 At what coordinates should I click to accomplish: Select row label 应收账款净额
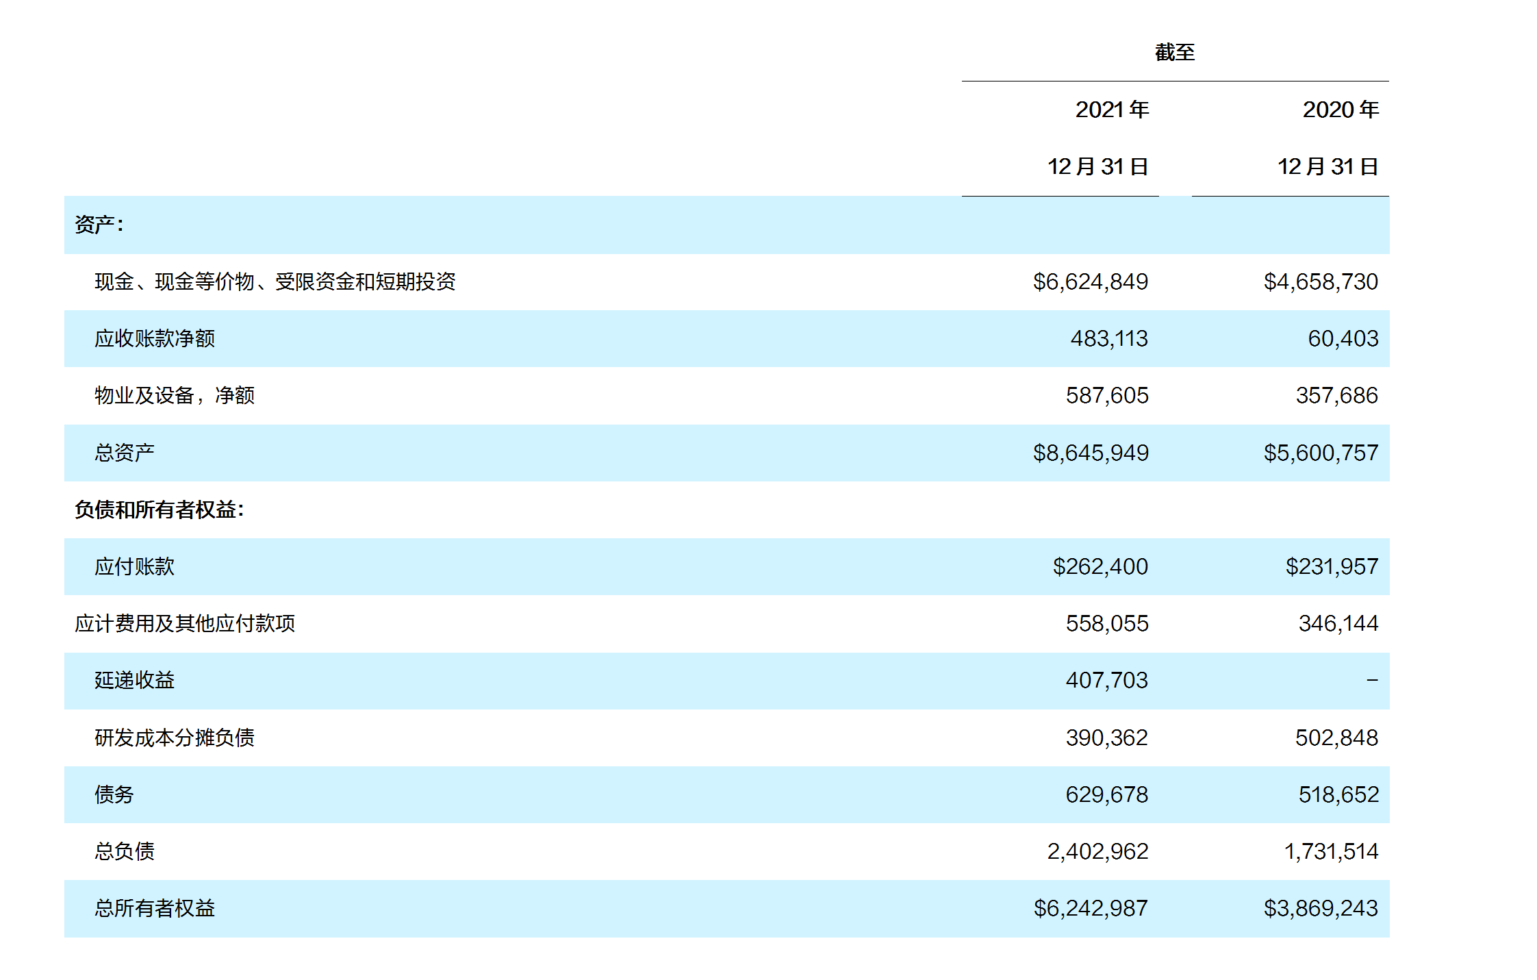tap(155, 338)
